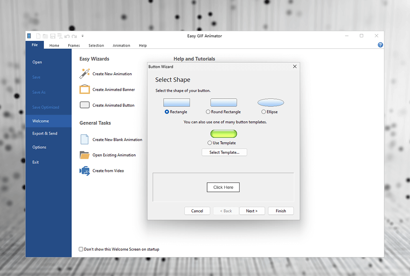Click the Open folder quick-access icon
The image size is (410, 276).
point(45,36)
